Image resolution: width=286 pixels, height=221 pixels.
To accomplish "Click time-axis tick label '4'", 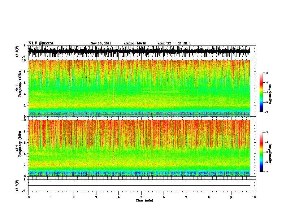I will [119, 197].
